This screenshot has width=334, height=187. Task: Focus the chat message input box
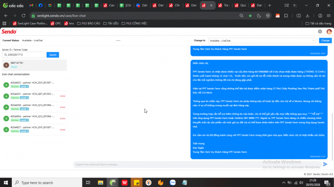point(197,164)
